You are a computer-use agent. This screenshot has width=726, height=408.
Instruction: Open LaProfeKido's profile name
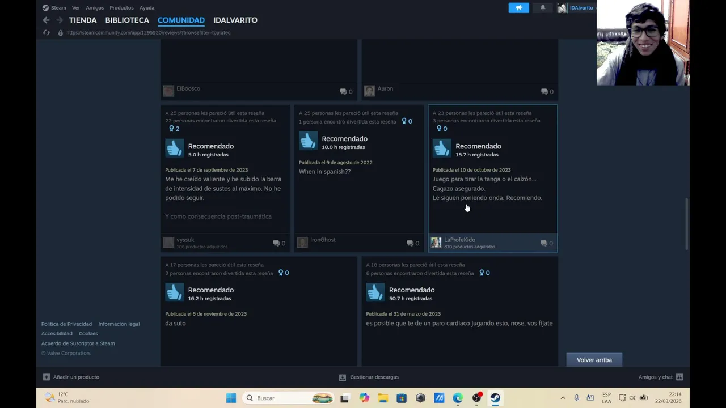point(459,240)
